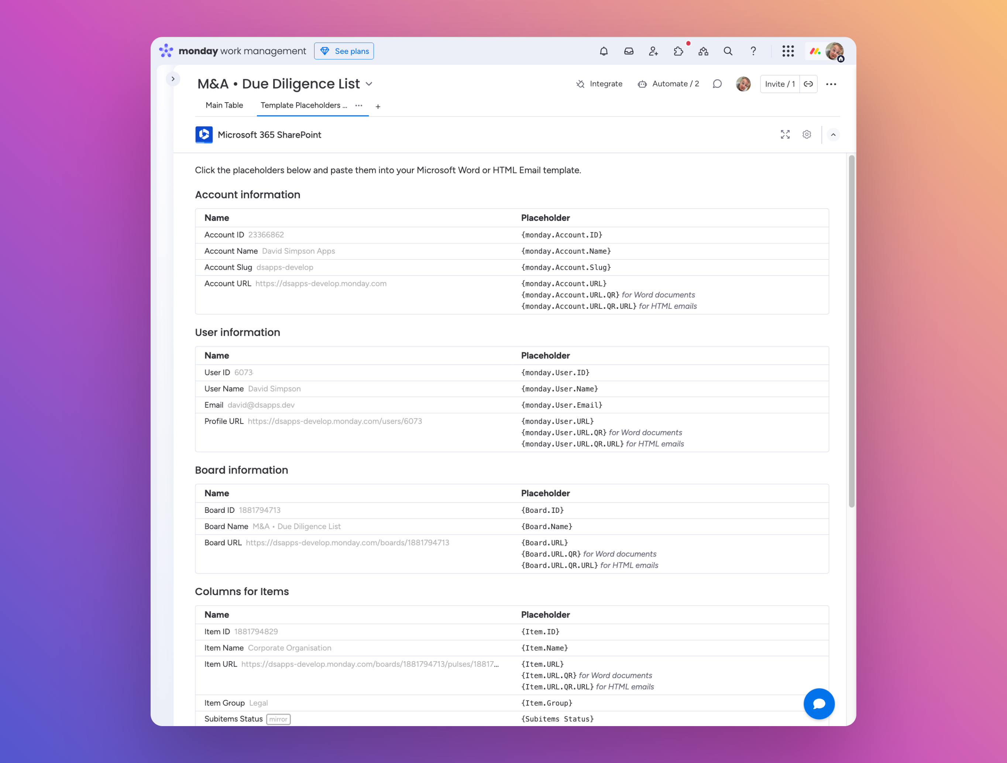
Task: Select Template Placeholders tab
Action: (x=304, y=105)
